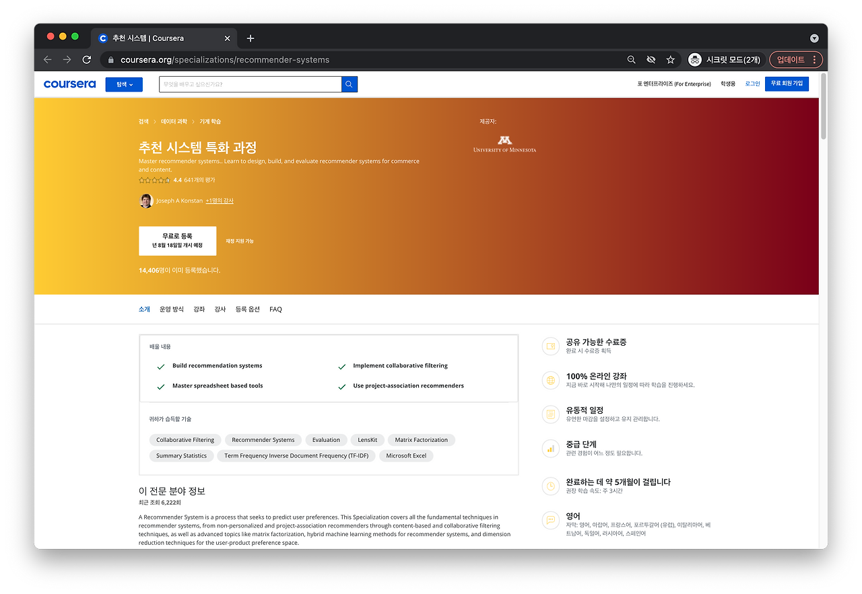Click the 100% online globe icon
Screen dimensions: 862x594
tap(551, 380)
